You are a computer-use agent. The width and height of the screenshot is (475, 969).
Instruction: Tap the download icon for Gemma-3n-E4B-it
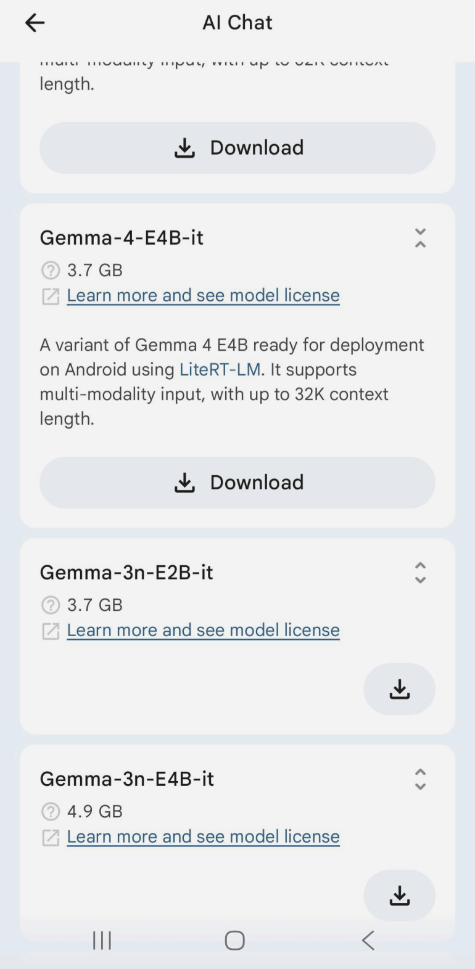[x=399, y=896]
